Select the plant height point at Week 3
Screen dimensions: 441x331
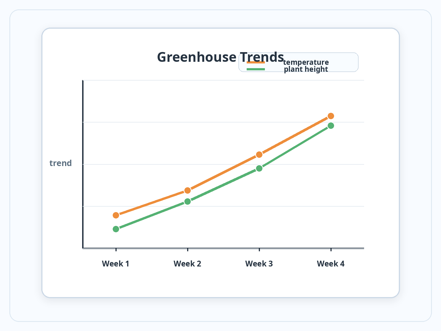[x=259, y=168]
